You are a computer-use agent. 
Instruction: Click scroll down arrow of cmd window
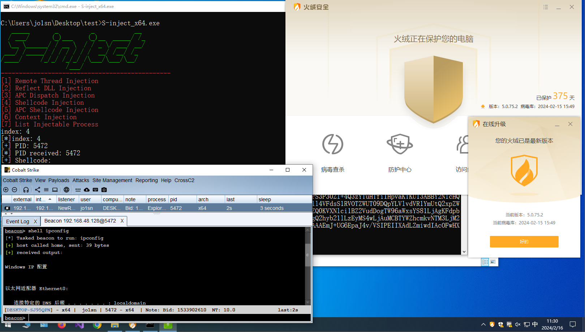(x=464, y=252)
